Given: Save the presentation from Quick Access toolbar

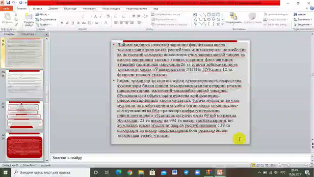Looking at the screenshot, I should coord(8,2).
